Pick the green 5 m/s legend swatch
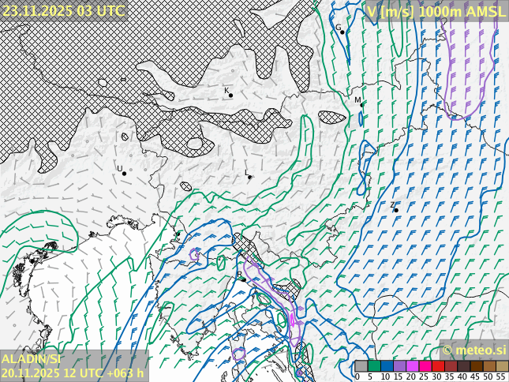Image resolution: width=509 pixels, height=382 pixels. click(x=373, y=366)
